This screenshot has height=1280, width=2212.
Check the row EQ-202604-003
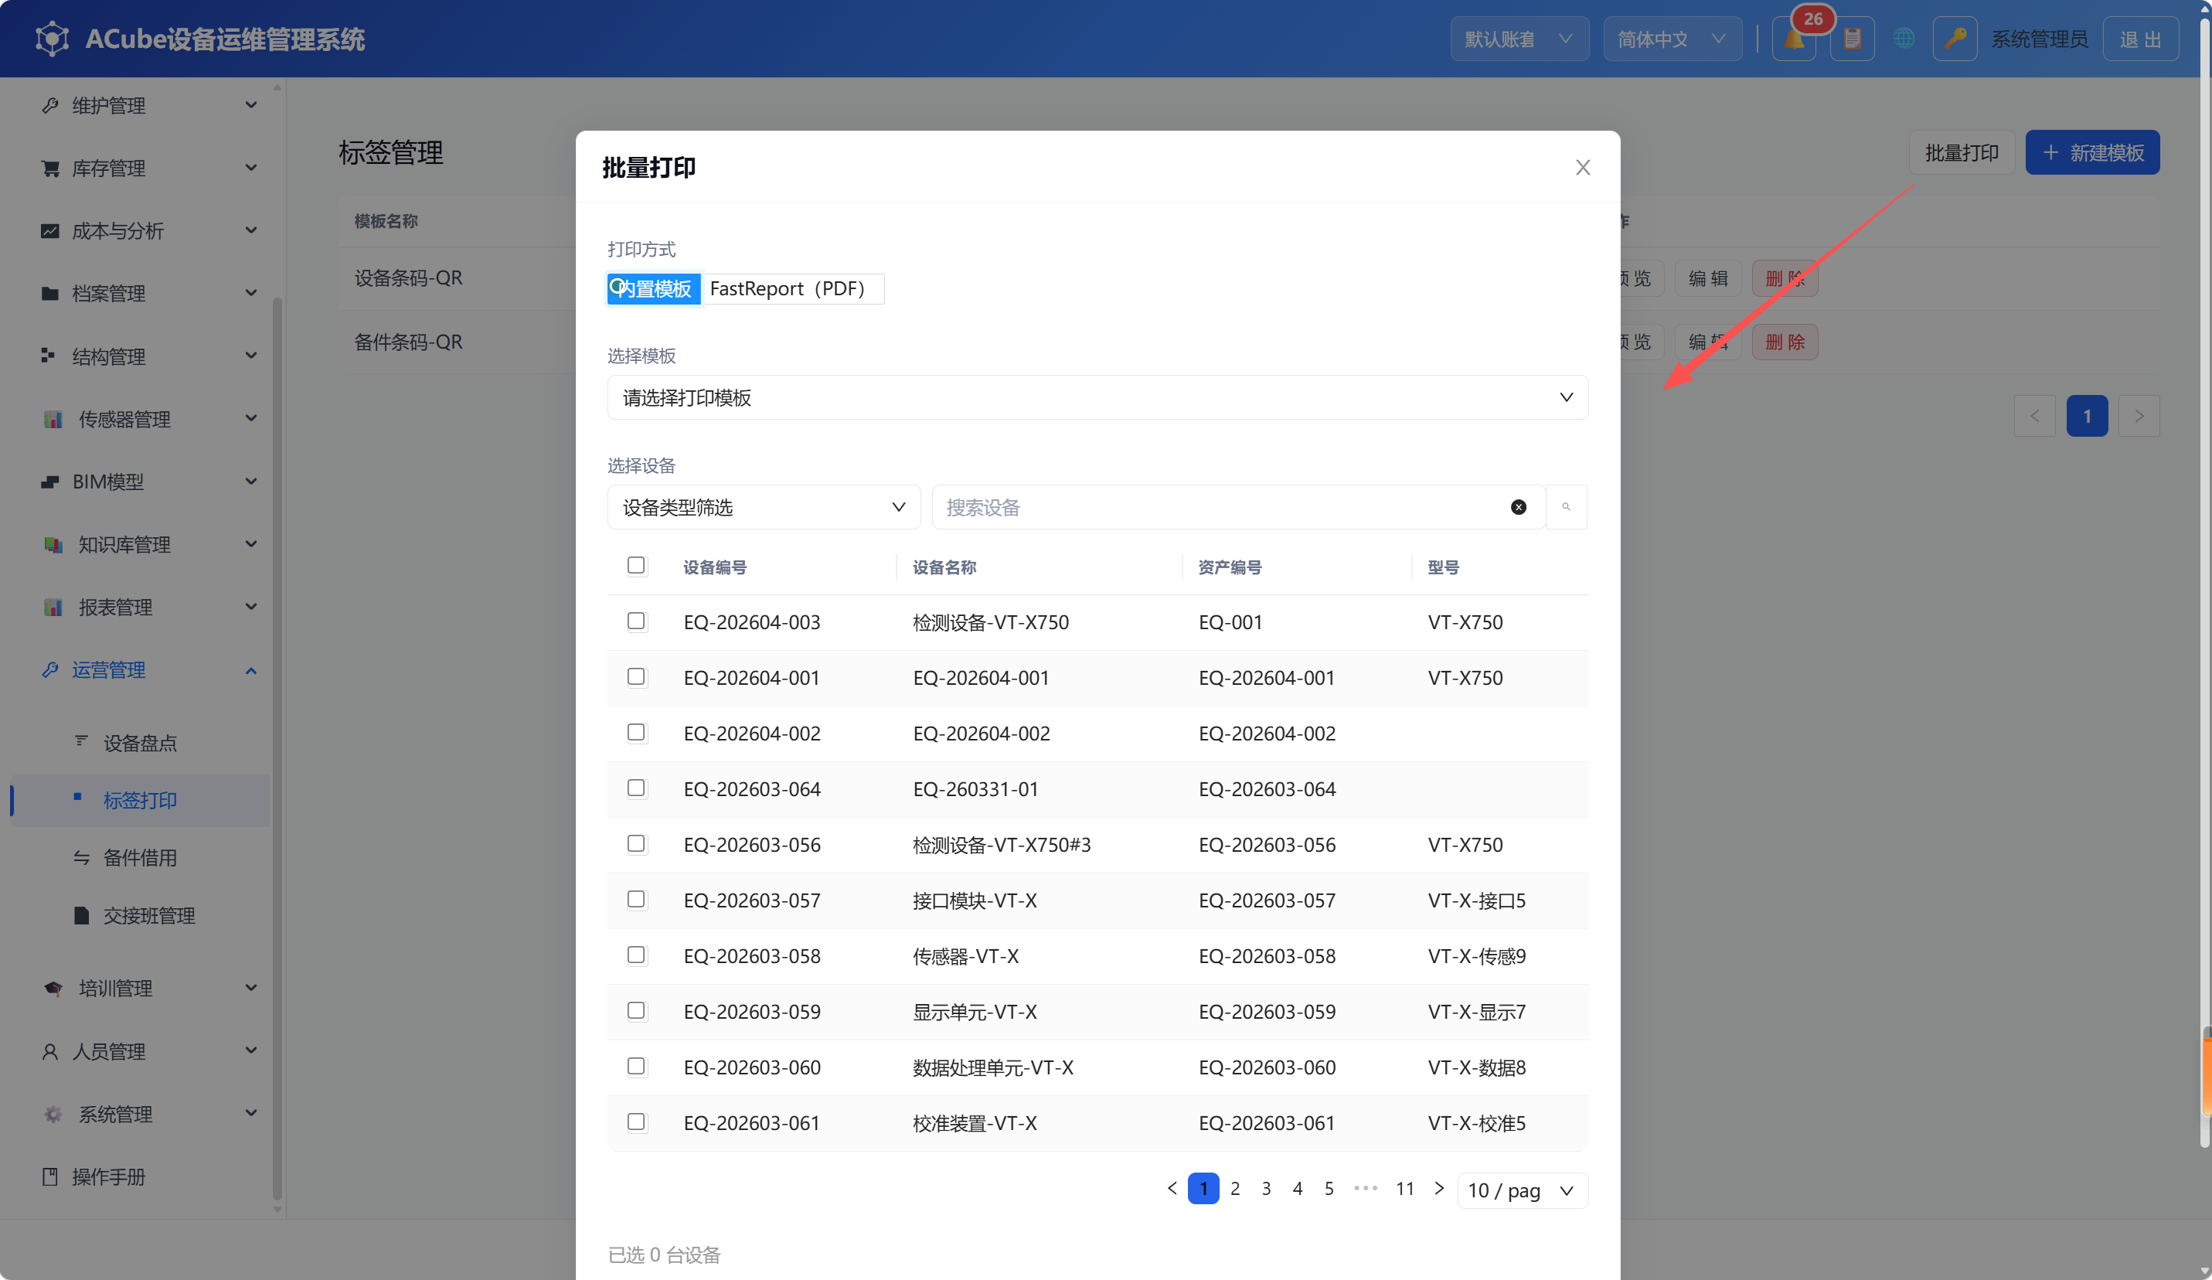click(x=636, y=621)
